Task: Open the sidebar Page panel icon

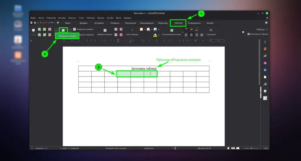Action: point(265,77)
